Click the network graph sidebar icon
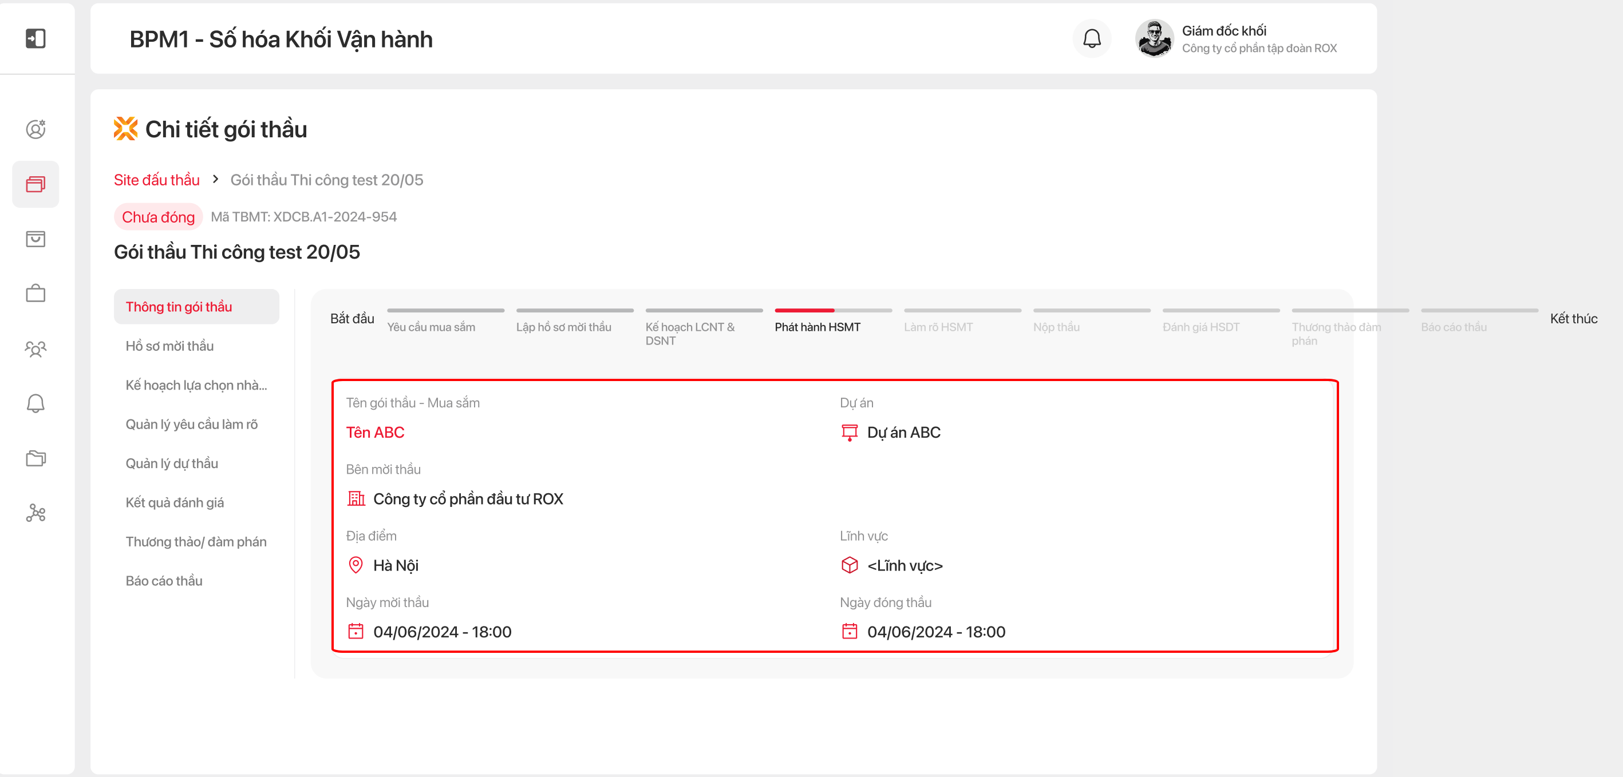Screen dimensions: 1623x777 click(35, 513)
